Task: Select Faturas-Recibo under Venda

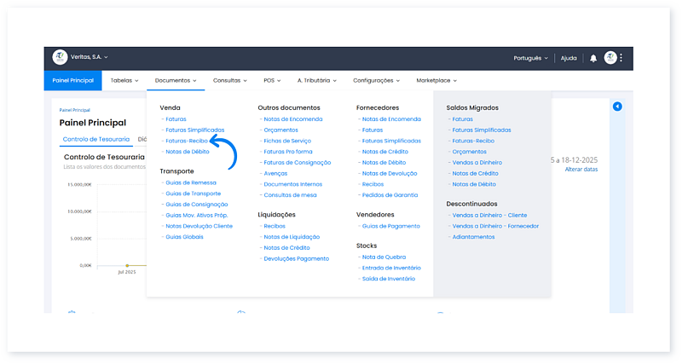Action: click(x=187, y=141)
